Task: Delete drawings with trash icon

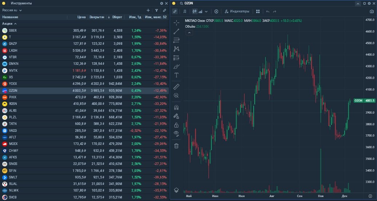Action: click(x=176, y=146)
